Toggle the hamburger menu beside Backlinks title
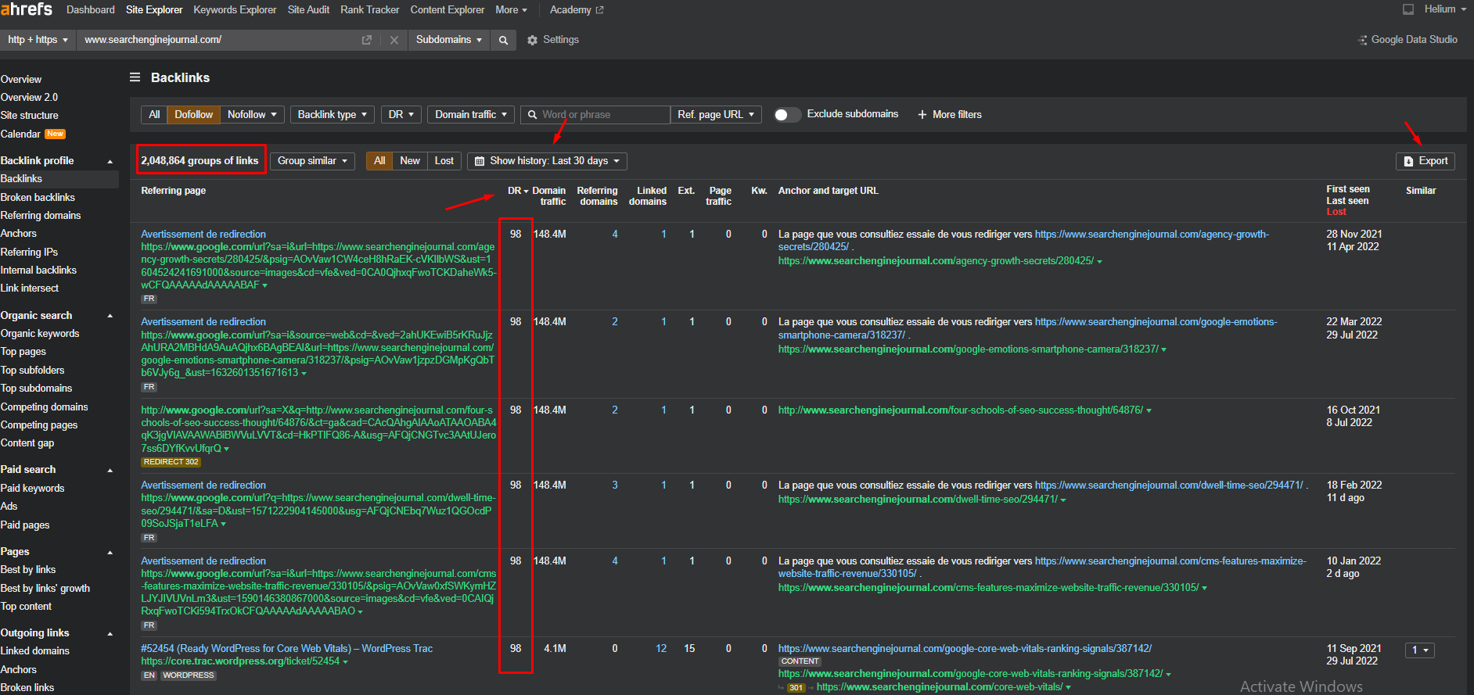The width and height of the screenshot is (1474, 695). pos(135,77)
